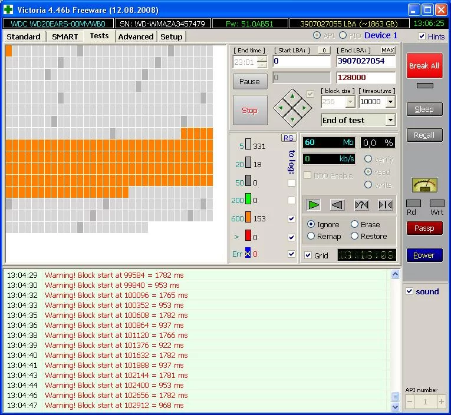Screen dimensions: 451x415
Task: Disable the sound checkbox
Action: (x=410, y=291)
